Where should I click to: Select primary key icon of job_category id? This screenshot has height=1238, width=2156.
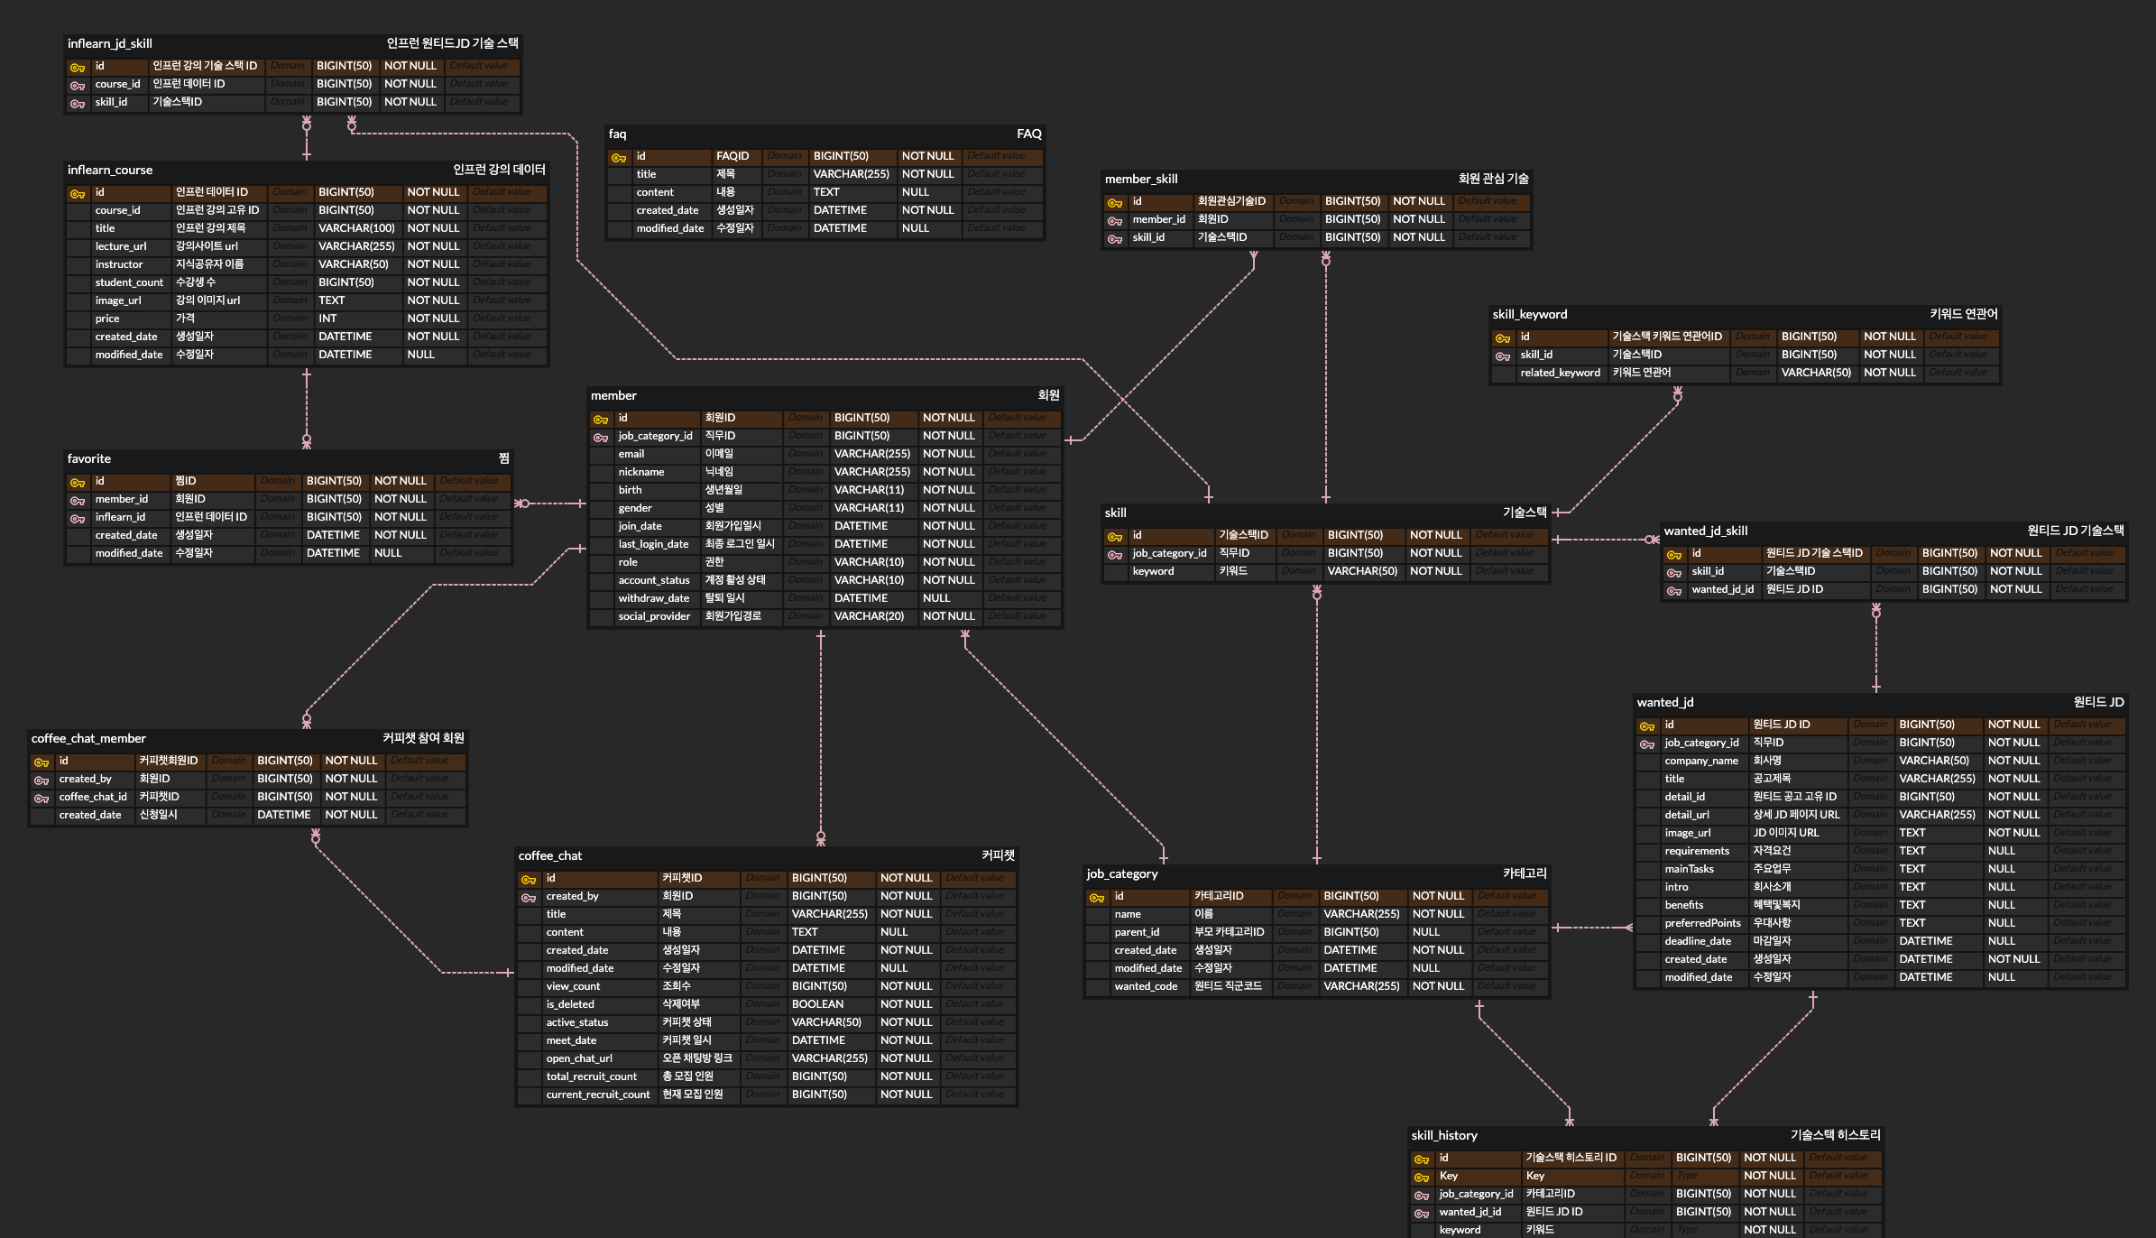1097,897
